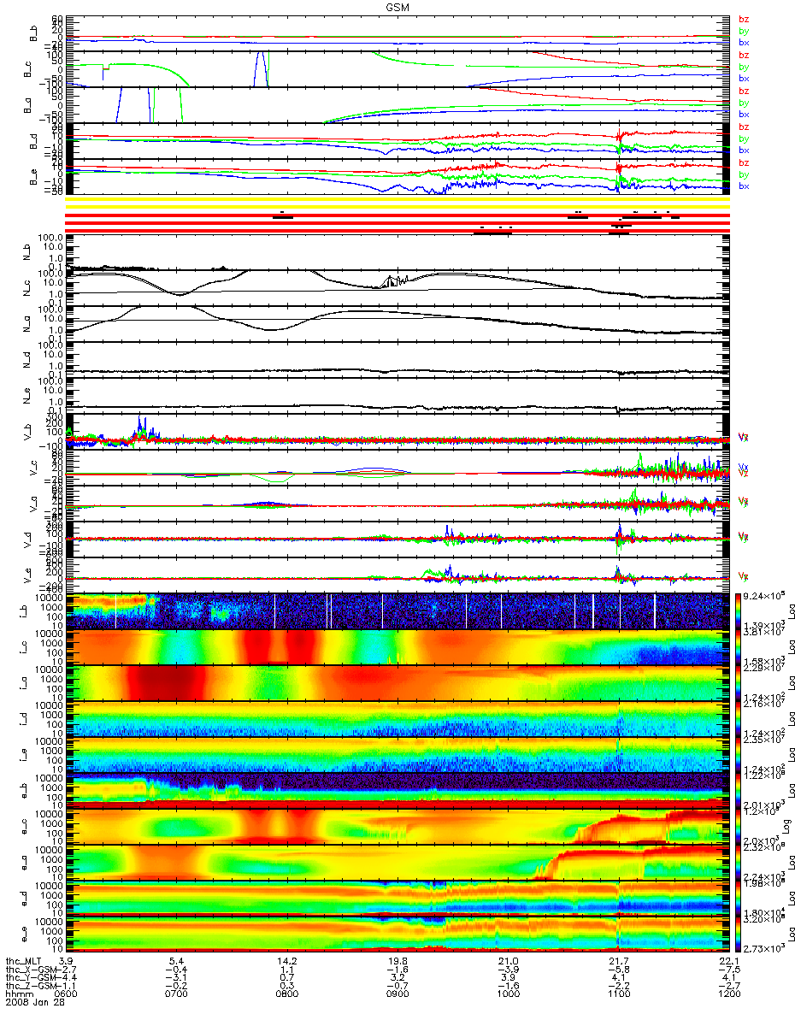Viewport: 795px width, 1026px height.
Task: Click the V_b velocity axis label
Action: coord(28,431)
